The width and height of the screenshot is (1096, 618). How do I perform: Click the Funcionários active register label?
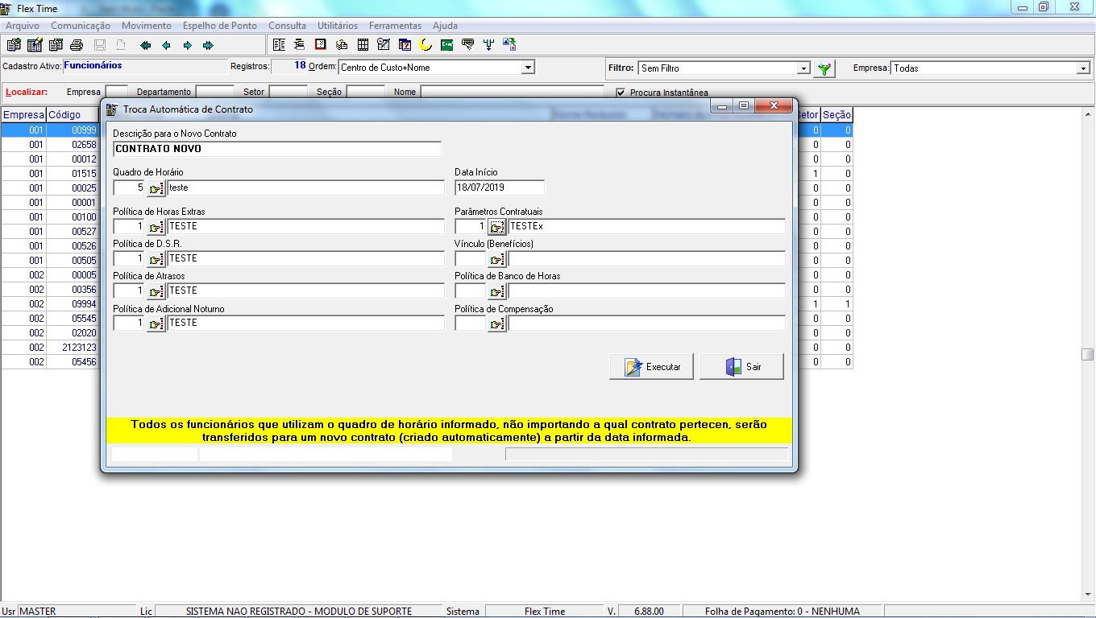[x=93, y=66]
